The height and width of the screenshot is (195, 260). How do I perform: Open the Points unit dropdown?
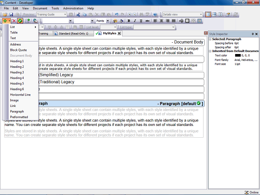108,21
